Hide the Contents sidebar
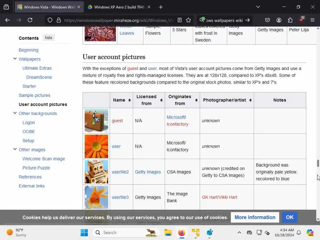This screenshot has width=320, height=240. (x=48, y=38)
